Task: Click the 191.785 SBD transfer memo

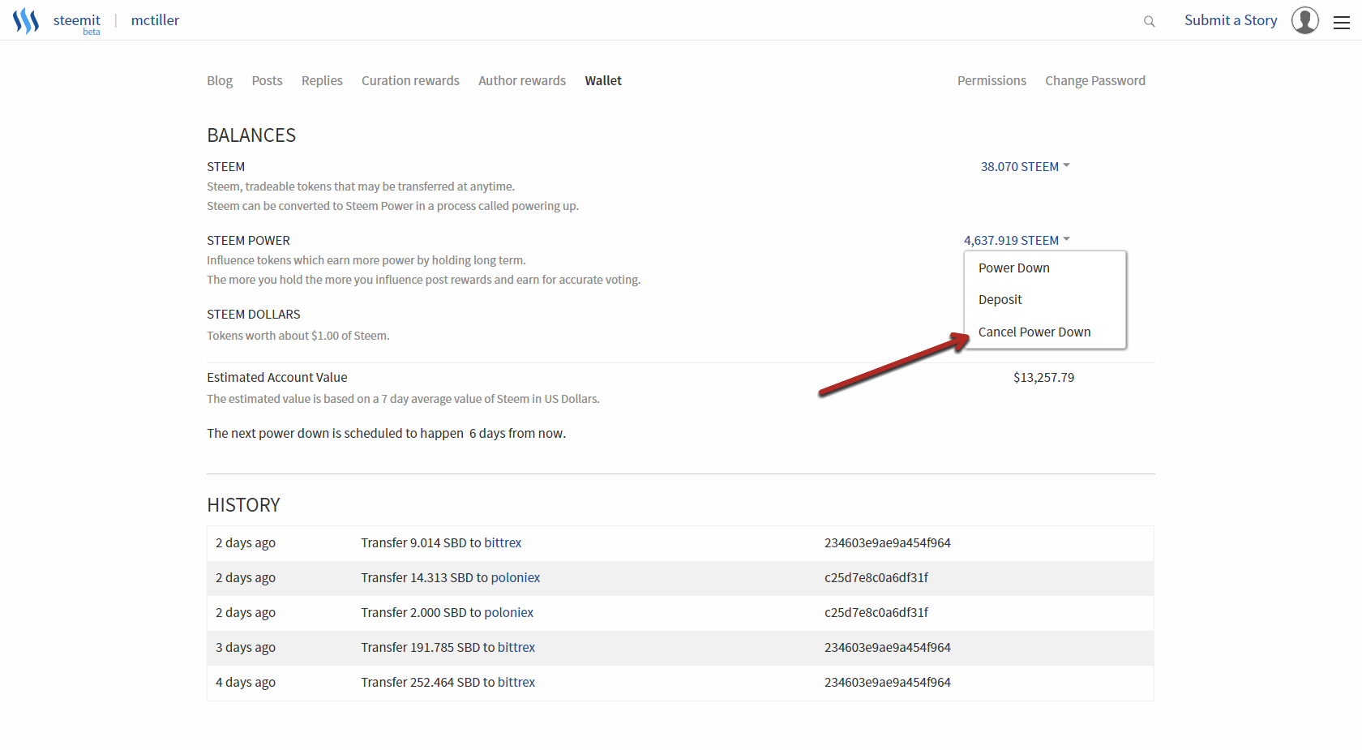Action: coord(888,647)
